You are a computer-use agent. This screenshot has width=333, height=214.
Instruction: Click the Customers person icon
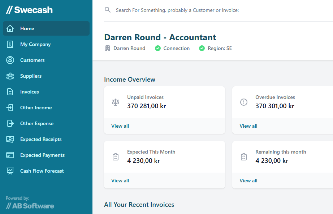click(x=10, y=60)
